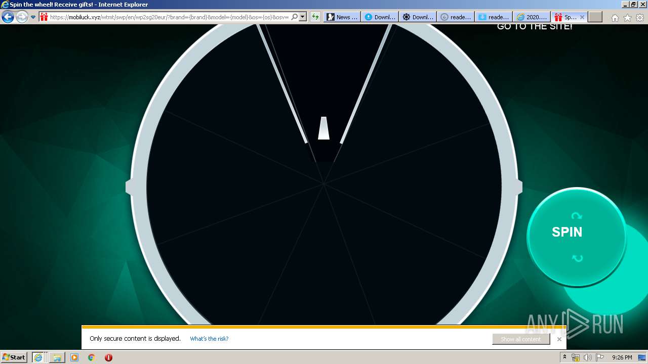Screen dimensions: 648x364
Task: Open the Action Center flag icon
Action: click(x=600, y=357)
